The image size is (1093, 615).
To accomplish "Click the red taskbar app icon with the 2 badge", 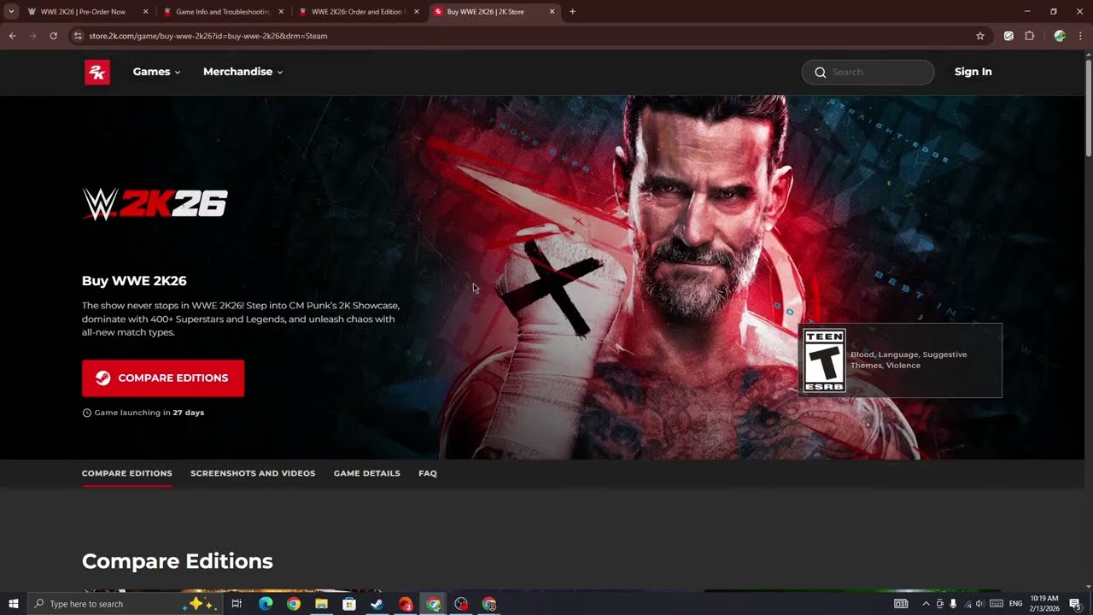I will click(x=406, y=604).
